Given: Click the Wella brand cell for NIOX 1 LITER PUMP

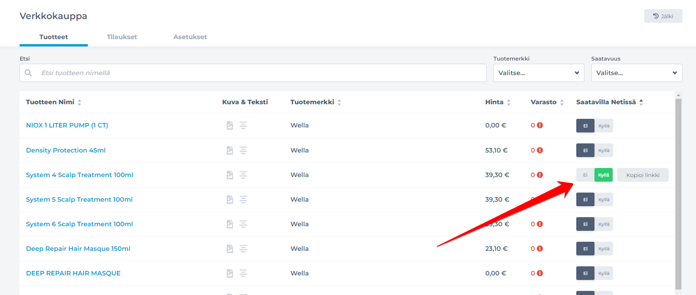Looking at the screenshot, I should point(300,125).
